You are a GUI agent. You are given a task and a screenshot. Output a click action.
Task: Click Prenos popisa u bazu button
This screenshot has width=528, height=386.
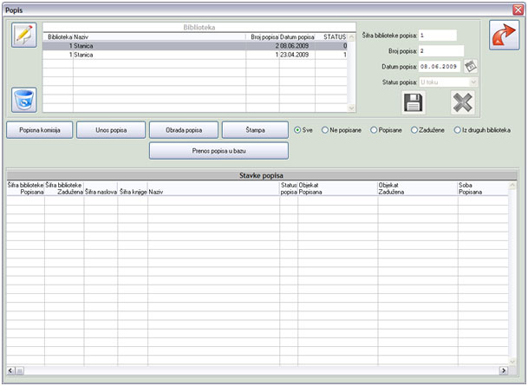[x=218, y=150]
